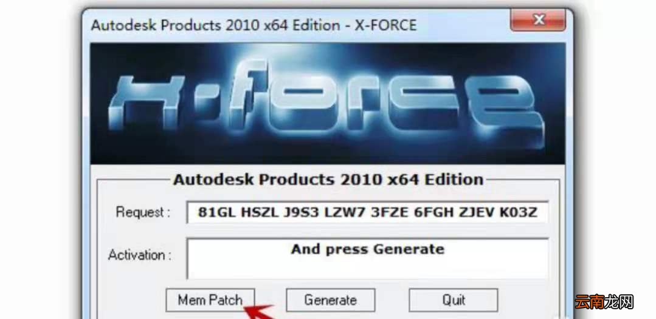This screenshot has height=319, width=656.
Task: Click the 3FZE segment of request code
Action: pos(388,212)
